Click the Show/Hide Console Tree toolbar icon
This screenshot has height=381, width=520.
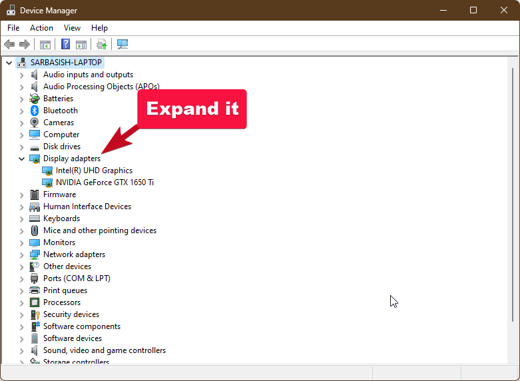point(45,44)
